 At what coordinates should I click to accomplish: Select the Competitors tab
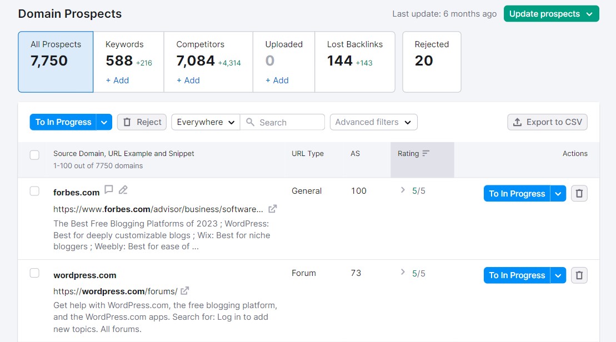tap(208, 62)
